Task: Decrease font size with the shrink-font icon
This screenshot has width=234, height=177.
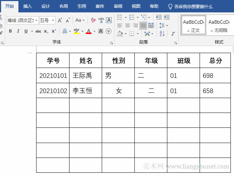Action: click(x=68, y=20)
